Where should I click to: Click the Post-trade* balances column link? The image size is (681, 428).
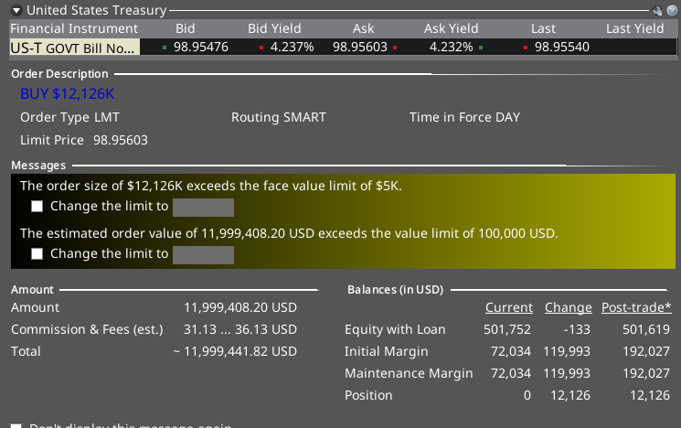click(x=636, y=307)
